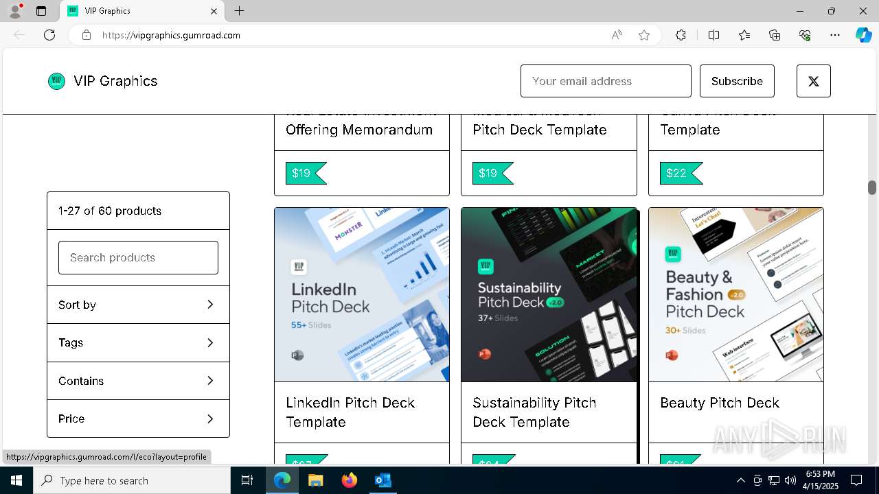The height and width of the screenshot is (494, 879).
Task: Open Sustainability Pitch Deck Template title link
Action: 534,412
